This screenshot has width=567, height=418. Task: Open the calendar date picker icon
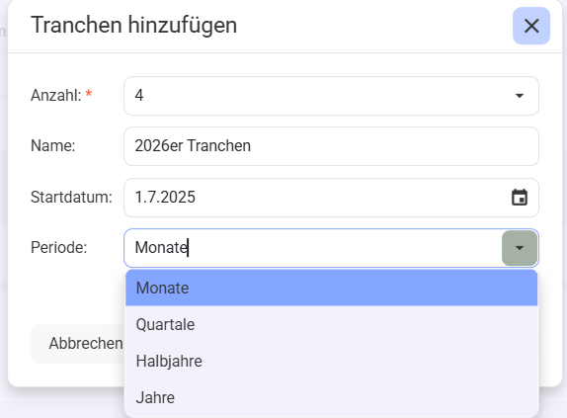520,198
